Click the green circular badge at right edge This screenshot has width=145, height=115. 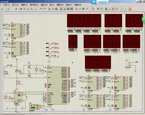143,19
